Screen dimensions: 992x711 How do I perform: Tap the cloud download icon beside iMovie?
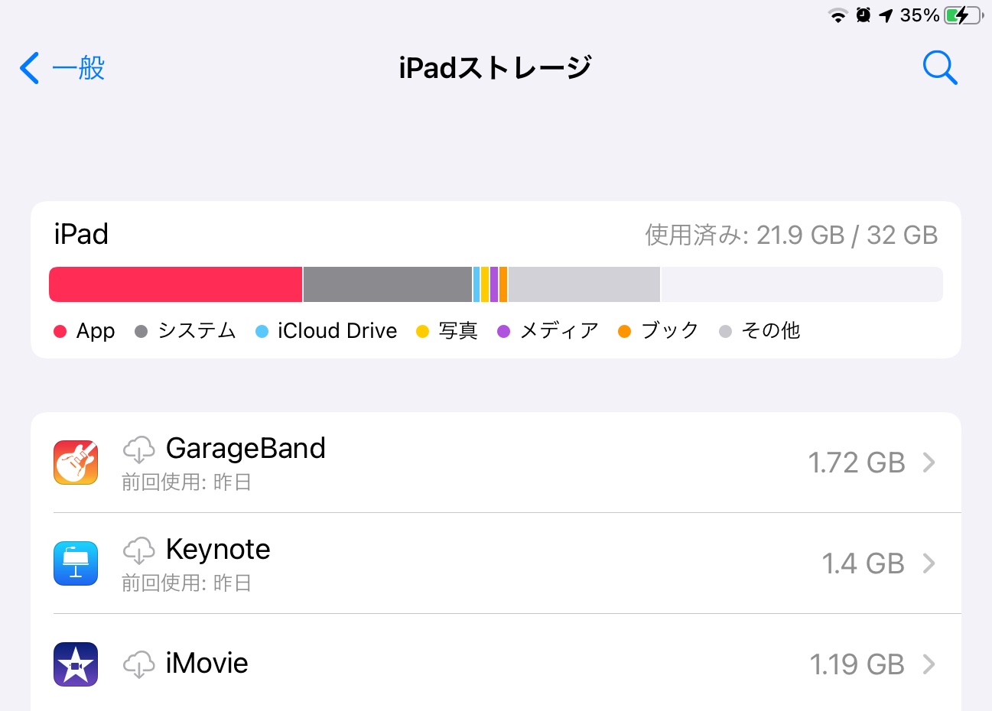[x=138, y=664]
